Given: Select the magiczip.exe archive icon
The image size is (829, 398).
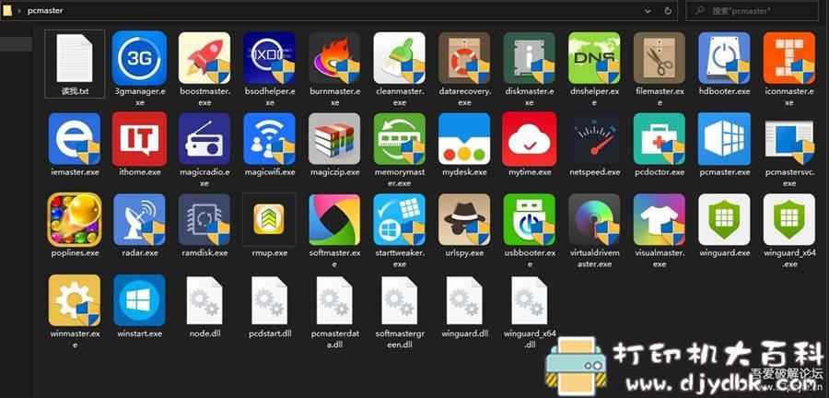Looking at the screenshot, I should [x=334, y=138].
